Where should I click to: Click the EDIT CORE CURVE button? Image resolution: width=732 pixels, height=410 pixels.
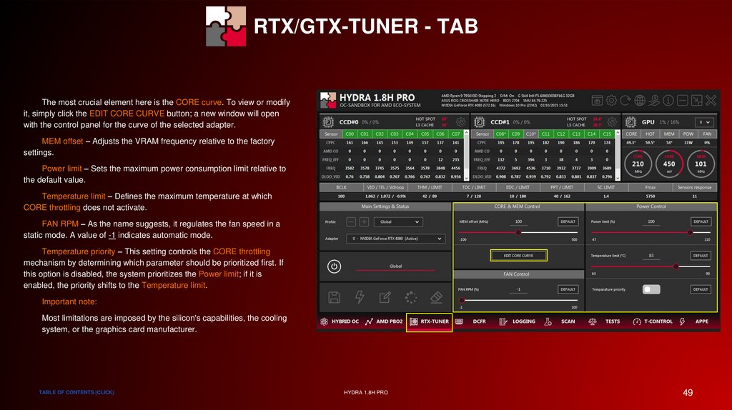[x=519, y=256]
